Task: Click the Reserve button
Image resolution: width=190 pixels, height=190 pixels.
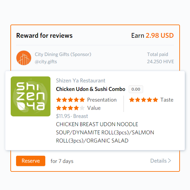Action: (x=31, y=161)
